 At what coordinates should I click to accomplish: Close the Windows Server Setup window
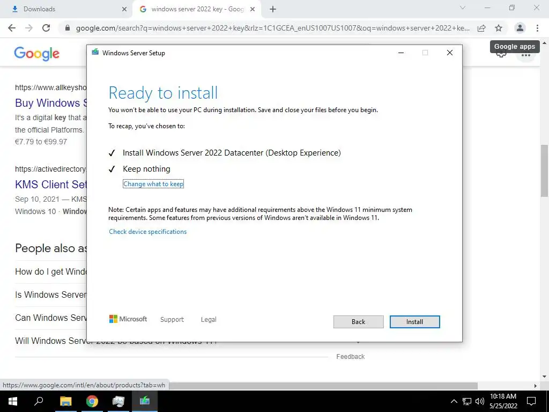tap(450, 53)
